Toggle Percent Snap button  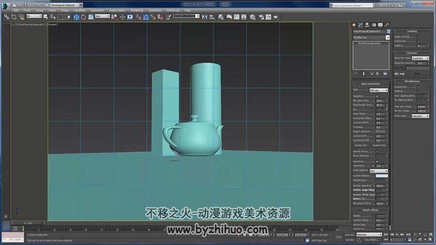coord(153,17)
